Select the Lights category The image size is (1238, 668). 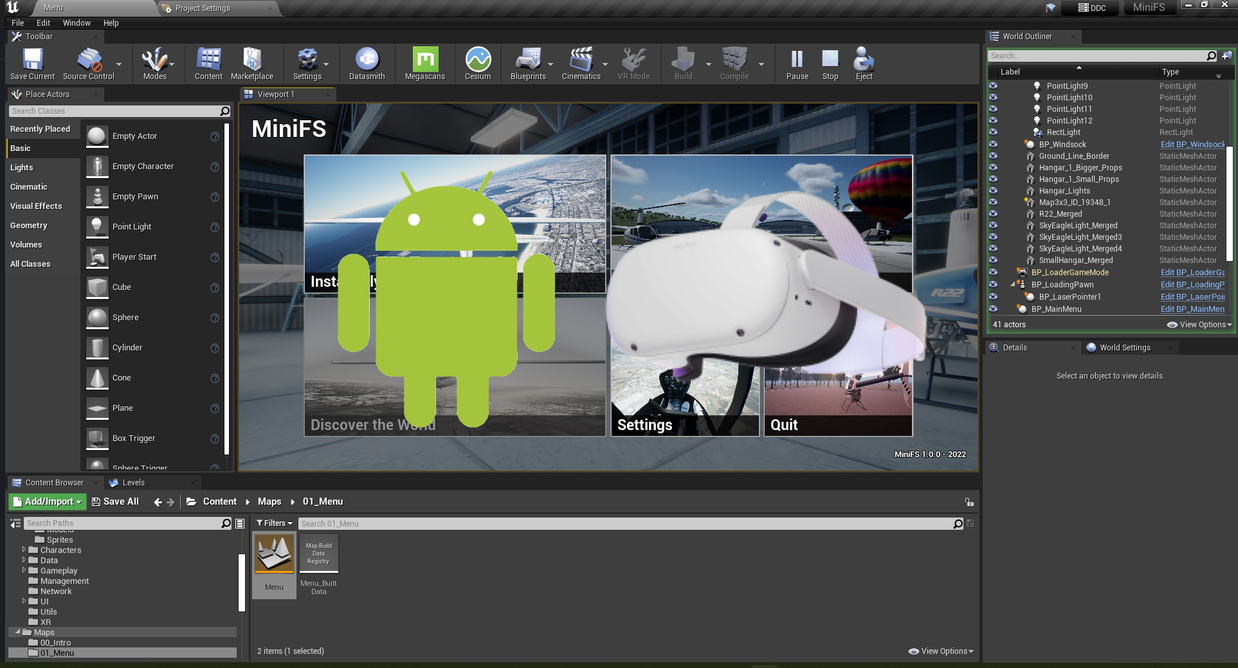pos(21,167)
